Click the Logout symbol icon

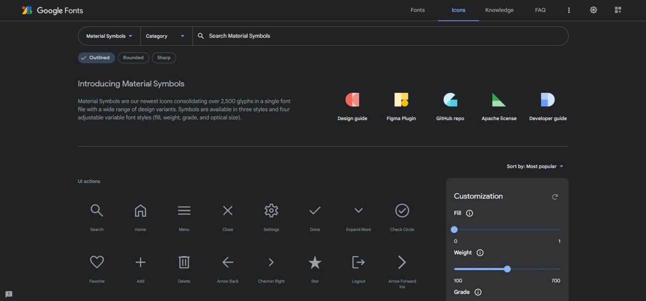coord(358,262)
